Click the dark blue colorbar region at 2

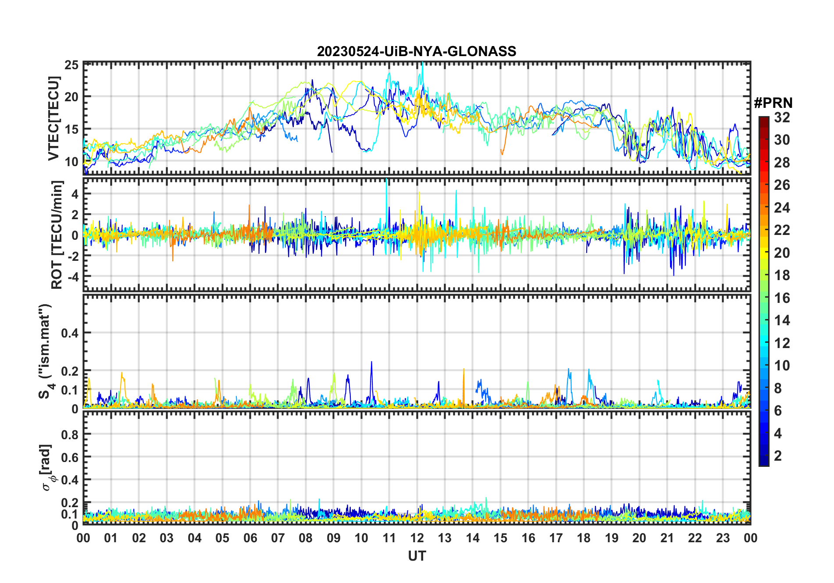(764, 456)
